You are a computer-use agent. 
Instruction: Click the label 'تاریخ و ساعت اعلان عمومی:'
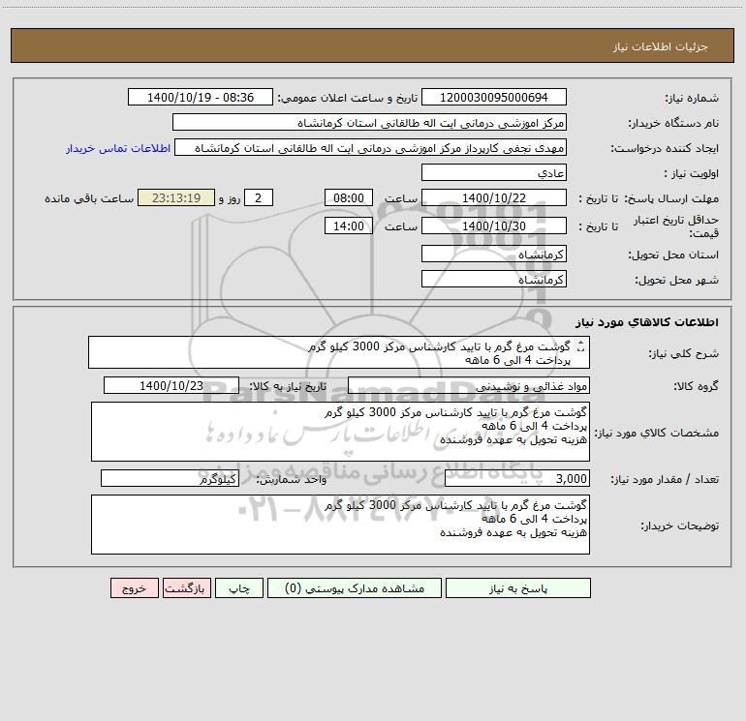[347, 98]
